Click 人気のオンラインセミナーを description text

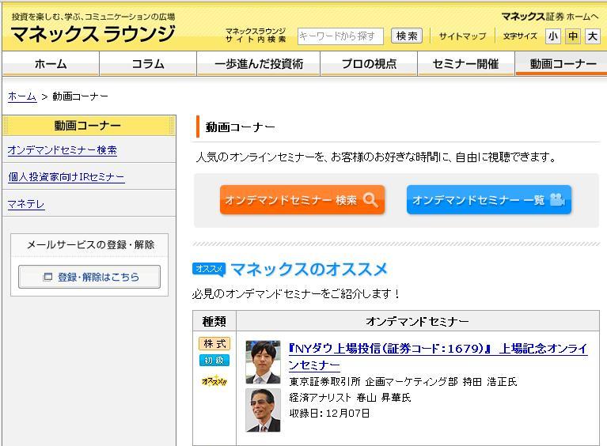tap(376, 157)
